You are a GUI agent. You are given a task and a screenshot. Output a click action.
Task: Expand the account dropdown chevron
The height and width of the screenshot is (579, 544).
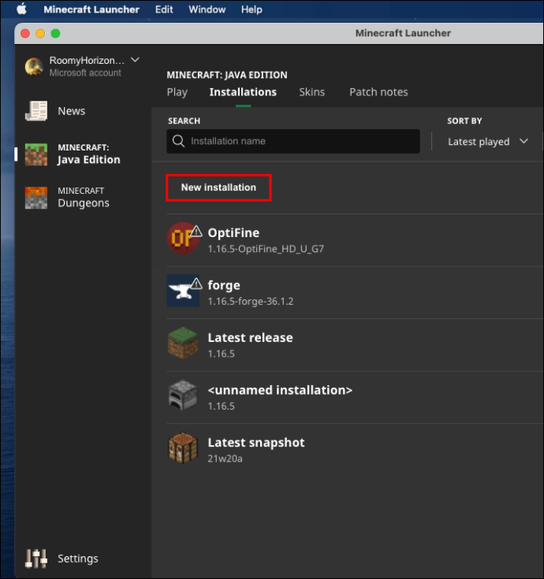tap(136, 59)
